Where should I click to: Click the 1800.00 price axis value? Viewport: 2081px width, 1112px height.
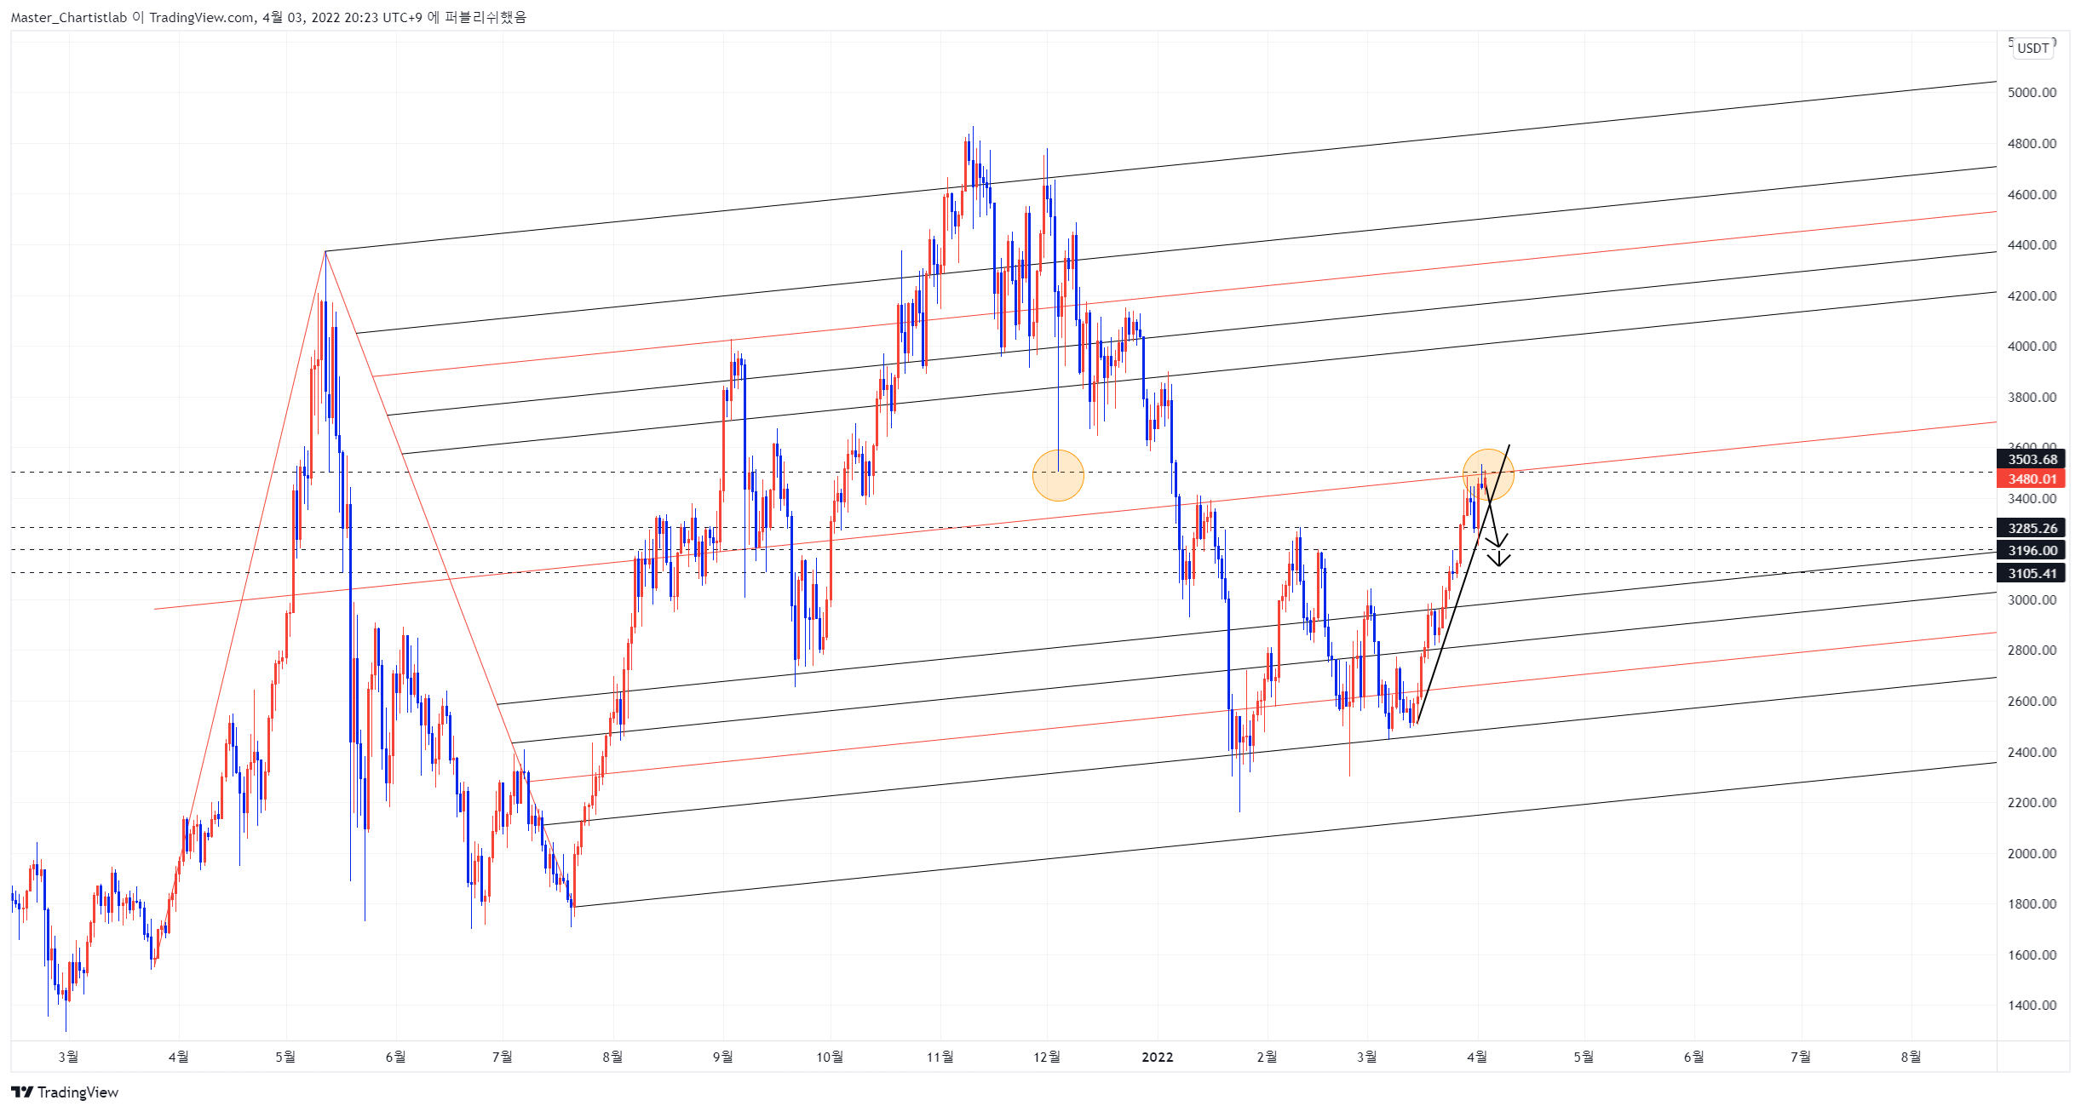pos(2032,904)
